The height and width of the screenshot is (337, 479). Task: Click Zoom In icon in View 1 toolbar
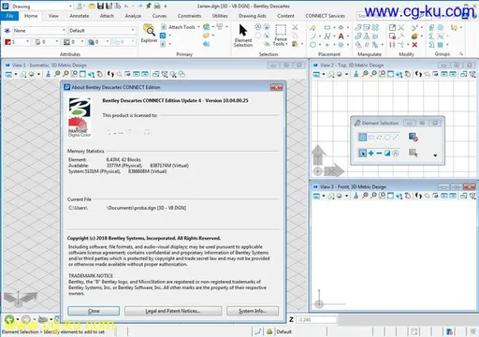[57, 74]
